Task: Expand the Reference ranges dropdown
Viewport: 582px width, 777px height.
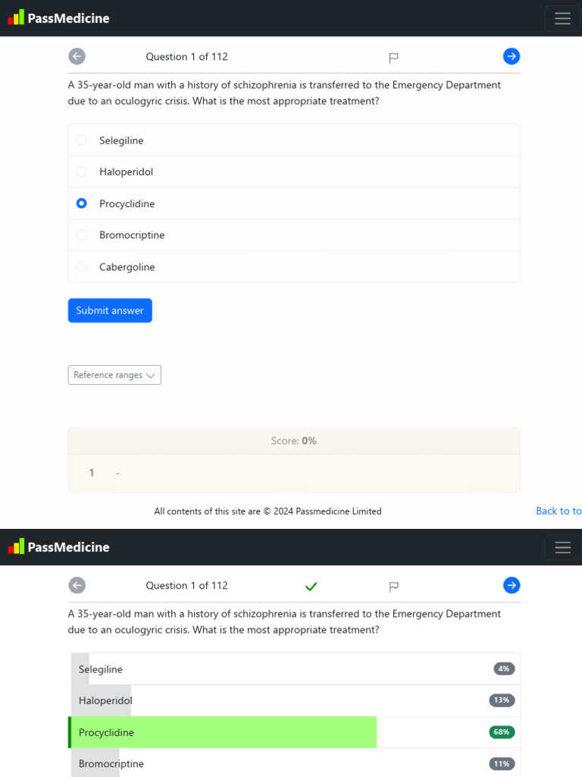Action: tap(114, 375)
